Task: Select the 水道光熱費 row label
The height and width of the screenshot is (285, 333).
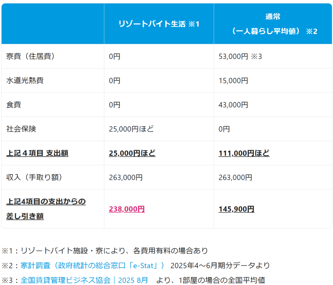Action: 25,80
